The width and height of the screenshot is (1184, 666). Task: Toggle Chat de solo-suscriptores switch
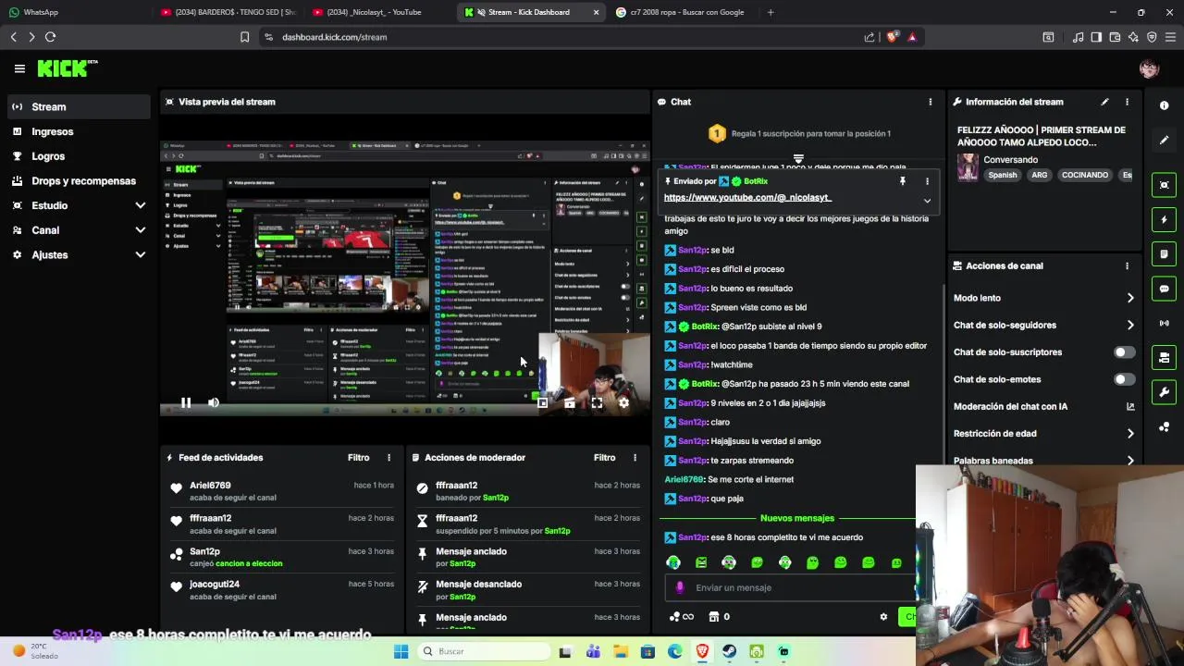(x=1124, y=352)
